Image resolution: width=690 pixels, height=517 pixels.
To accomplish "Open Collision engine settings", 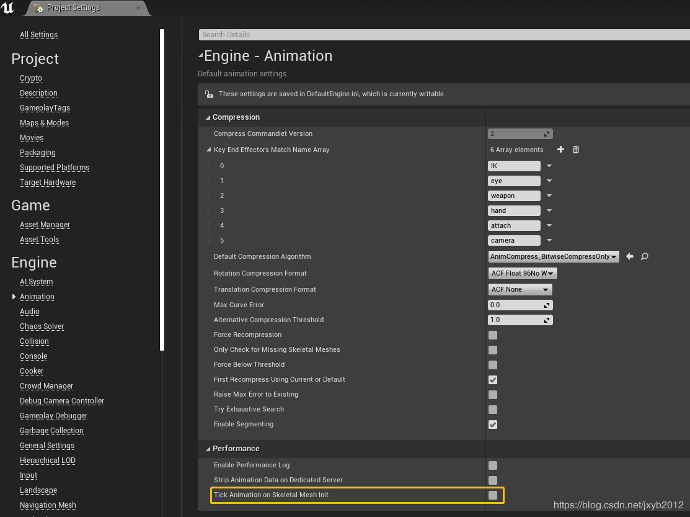I will pos(34,341).
